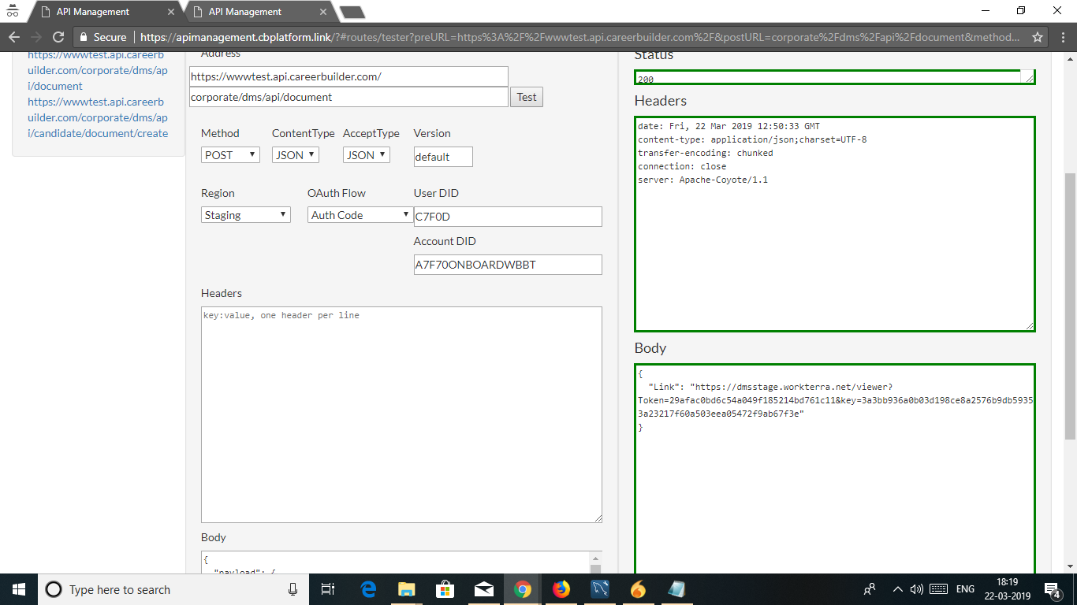This screenshot has height=605, width=1077.
Task: Click the content-type: application/json response line
Action: (752, 139)
